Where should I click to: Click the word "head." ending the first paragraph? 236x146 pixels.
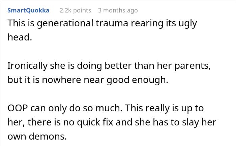(19, 38)
